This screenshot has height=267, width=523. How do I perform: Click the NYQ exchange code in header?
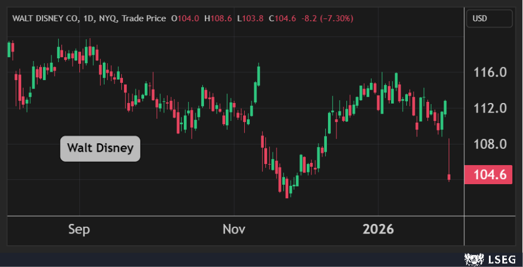click(x=106, y=18)
